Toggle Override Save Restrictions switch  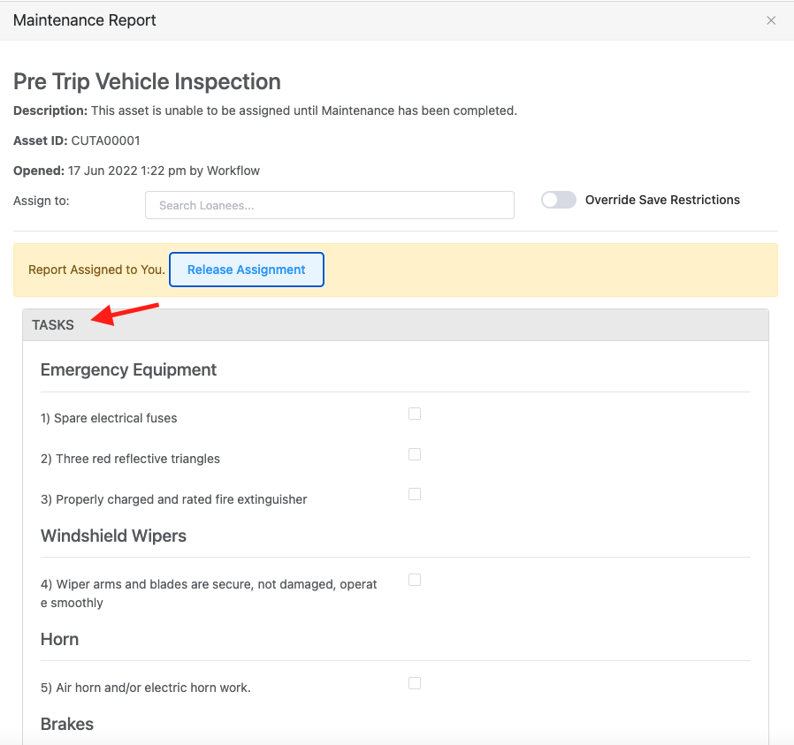click(559, 200)
